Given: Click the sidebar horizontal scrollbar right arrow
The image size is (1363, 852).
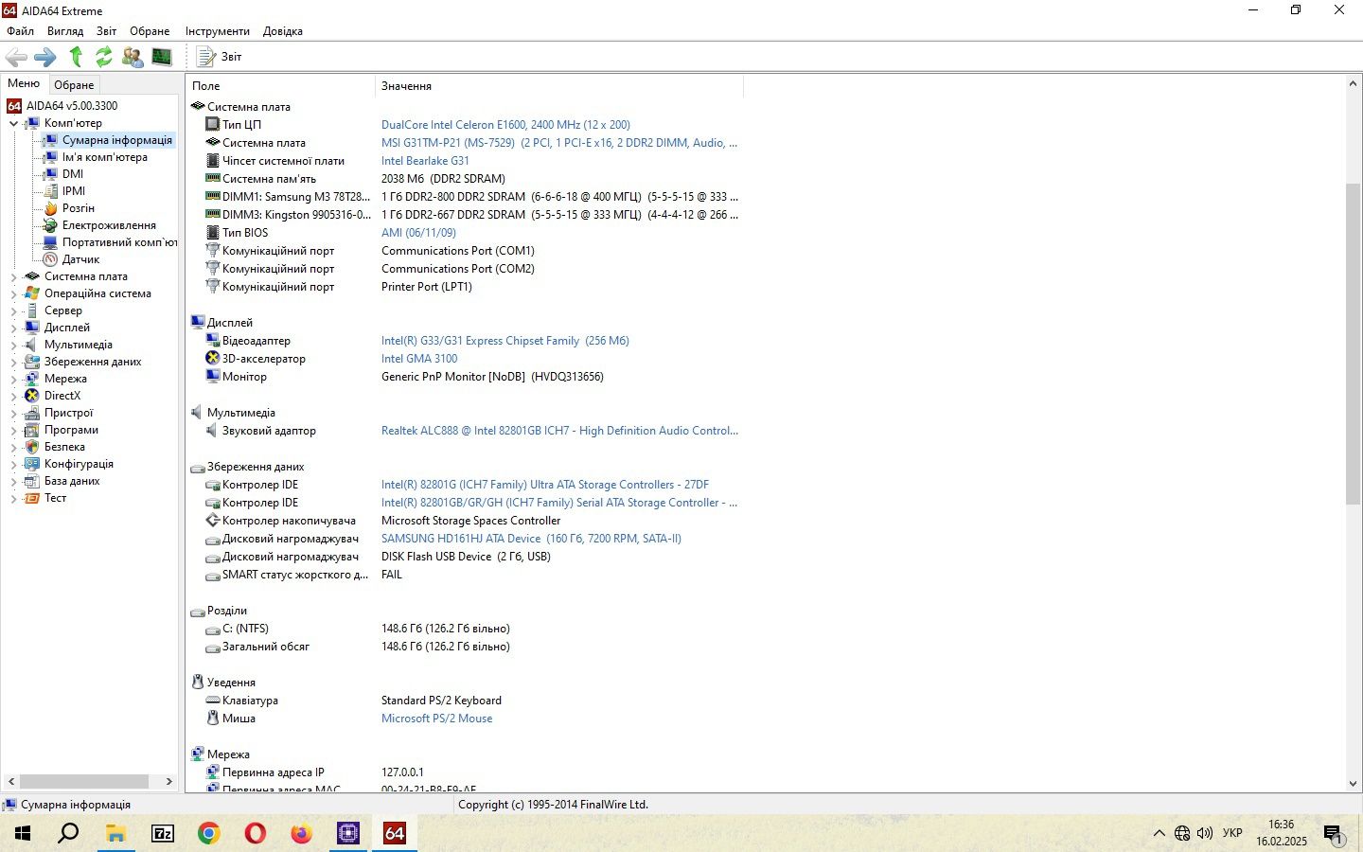Looking at the screenshot, I should 168,782.
